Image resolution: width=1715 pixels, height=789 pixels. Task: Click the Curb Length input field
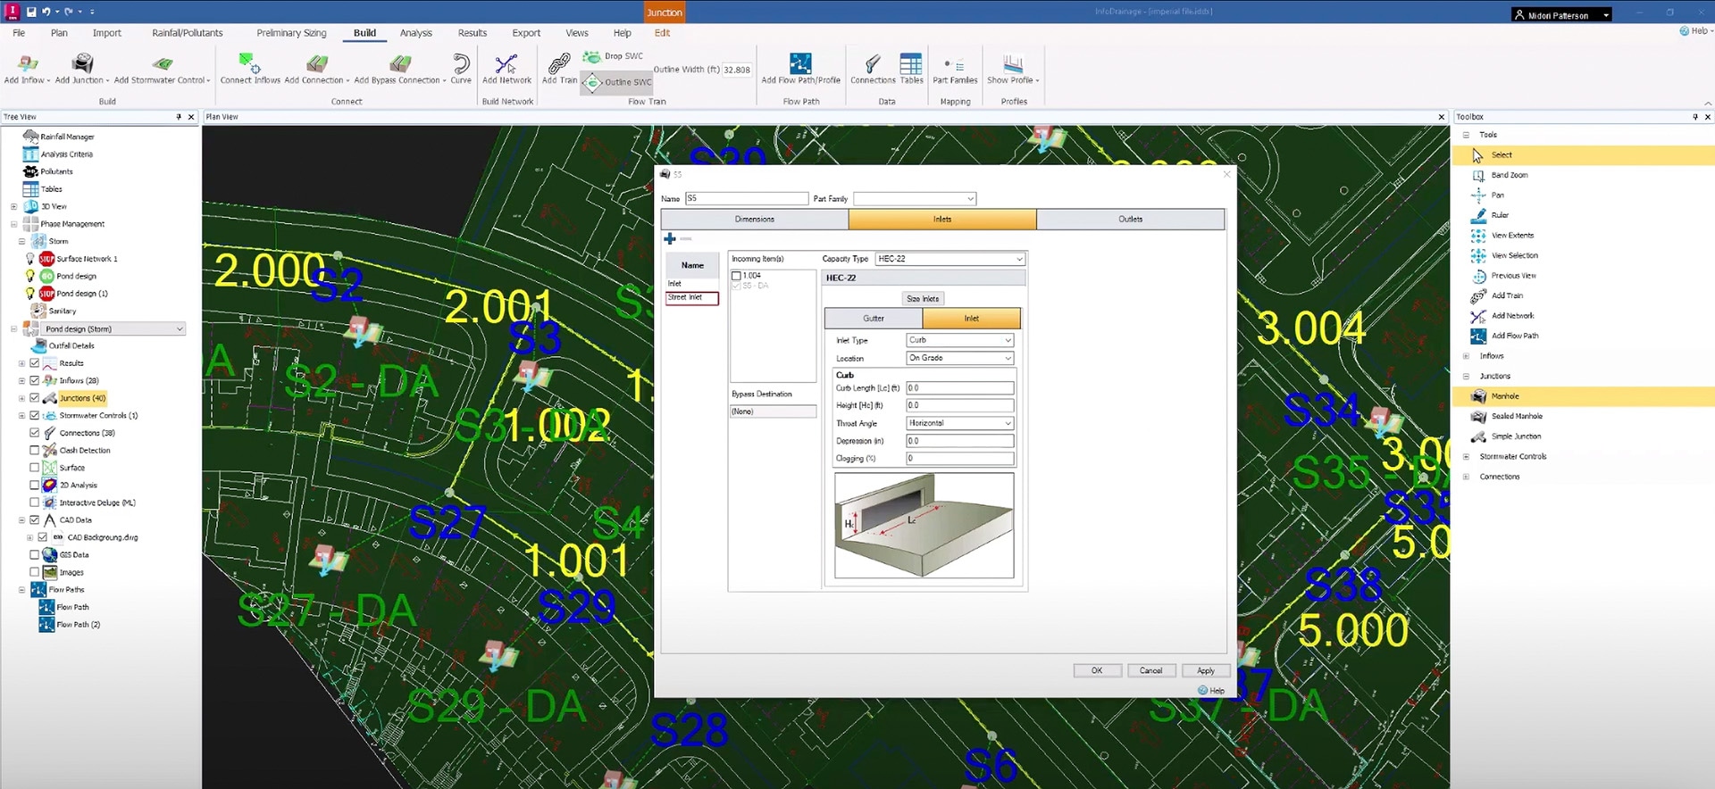(x=959, y=388)
